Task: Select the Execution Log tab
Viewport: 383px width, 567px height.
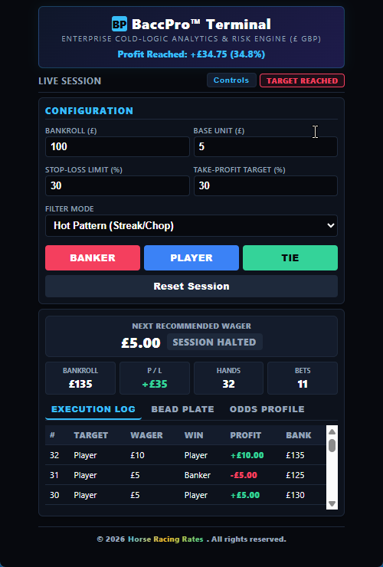Action: click(93, 409)
